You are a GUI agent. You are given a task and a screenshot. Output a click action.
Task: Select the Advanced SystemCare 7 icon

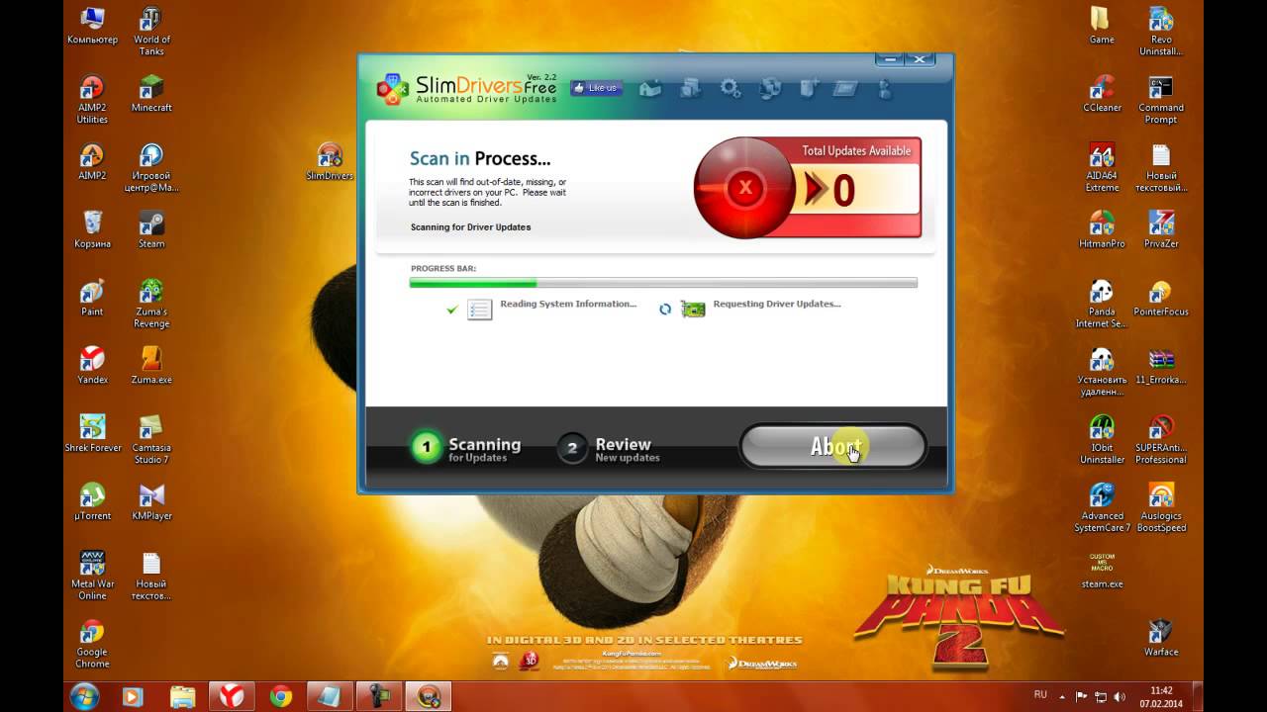point(1102,508)
